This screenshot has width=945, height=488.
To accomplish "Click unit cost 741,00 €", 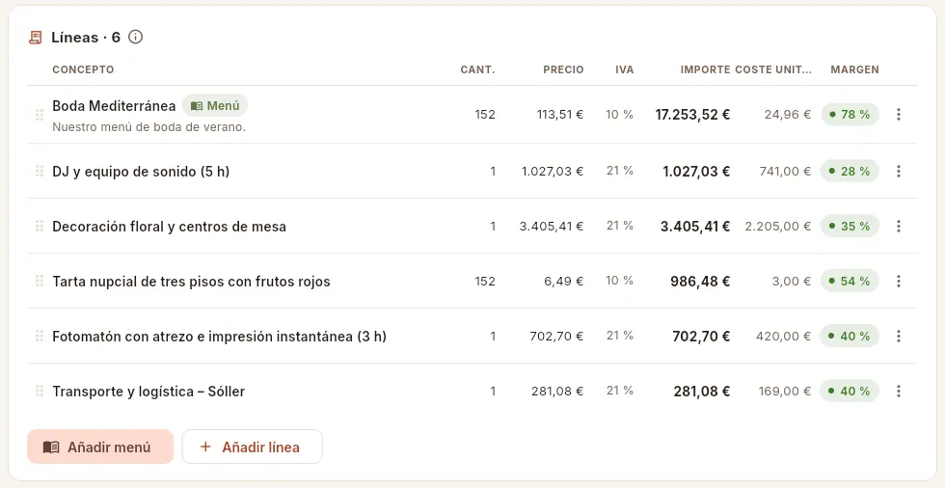I will click(785, 171).
